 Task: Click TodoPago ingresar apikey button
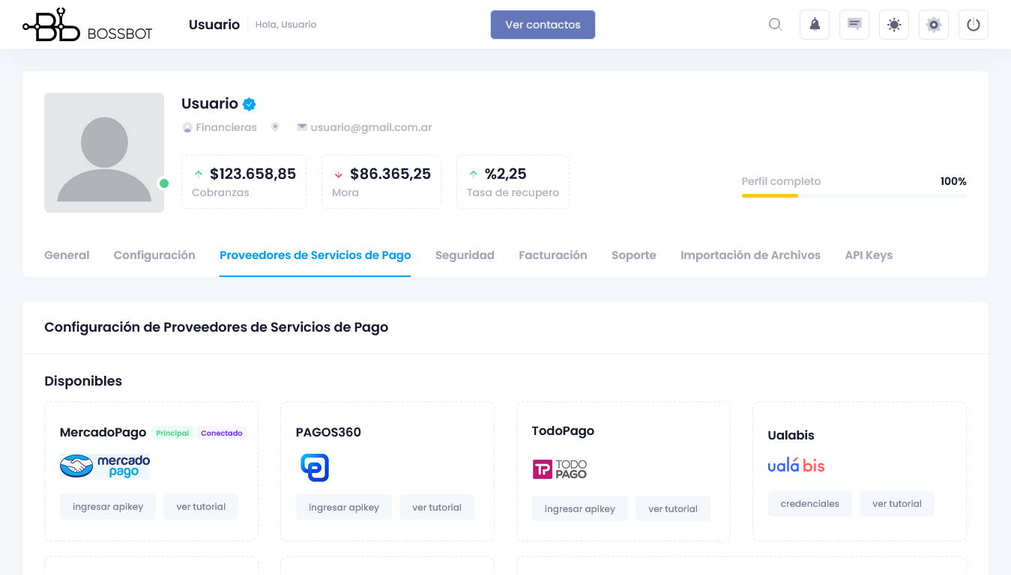[x=580, y=509]
